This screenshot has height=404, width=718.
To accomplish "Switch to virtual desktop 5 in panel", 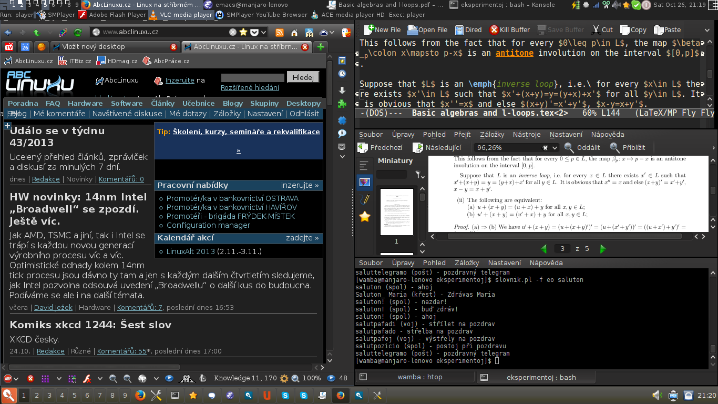I will coord(75,395).
